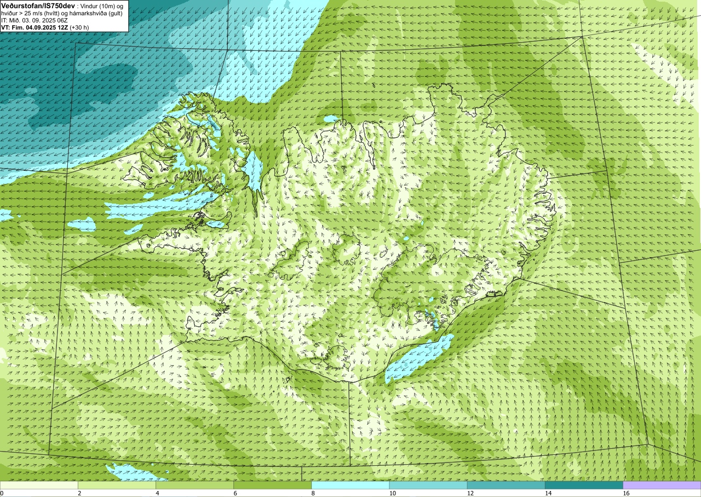Click the light cyan 8–10 legend swatch
This screenshot has height=497, width=701.
coord(350,485)
